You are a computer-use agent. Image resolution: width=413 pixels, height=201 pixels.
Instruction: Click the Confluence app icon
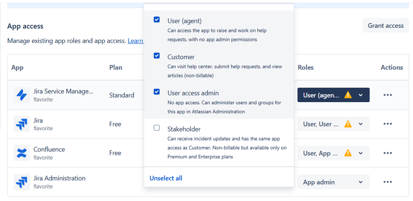coord(22,153)
